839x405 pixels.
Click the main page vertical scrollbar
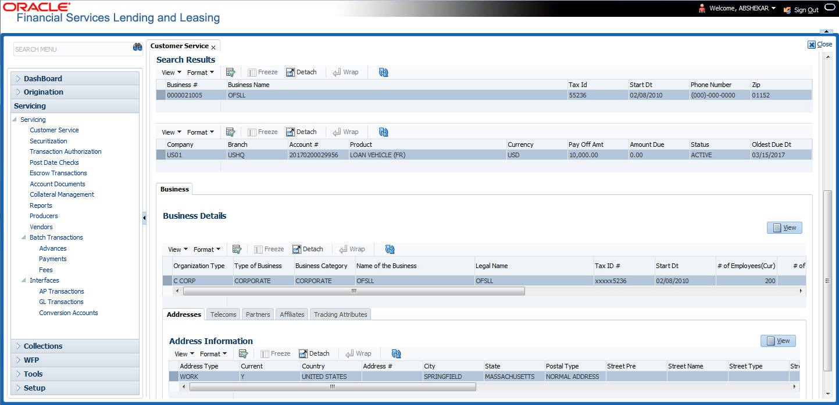coord(828,280)
